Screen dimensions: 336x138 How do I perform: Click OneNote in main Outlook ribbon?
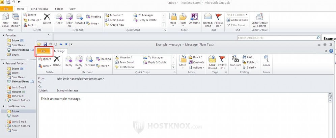point(194,19)
